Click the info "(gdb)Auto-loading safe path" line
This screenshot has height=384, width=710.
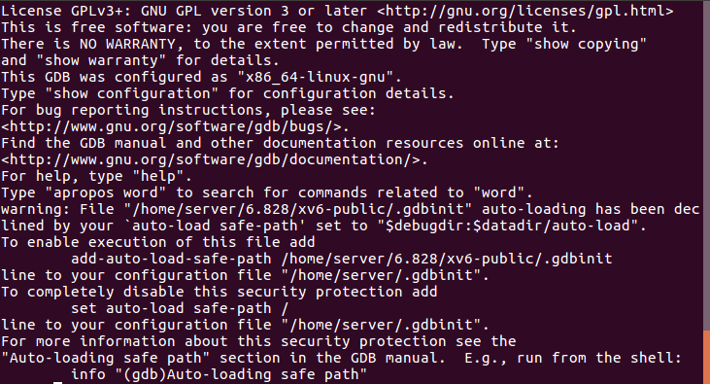coord(219,374)
